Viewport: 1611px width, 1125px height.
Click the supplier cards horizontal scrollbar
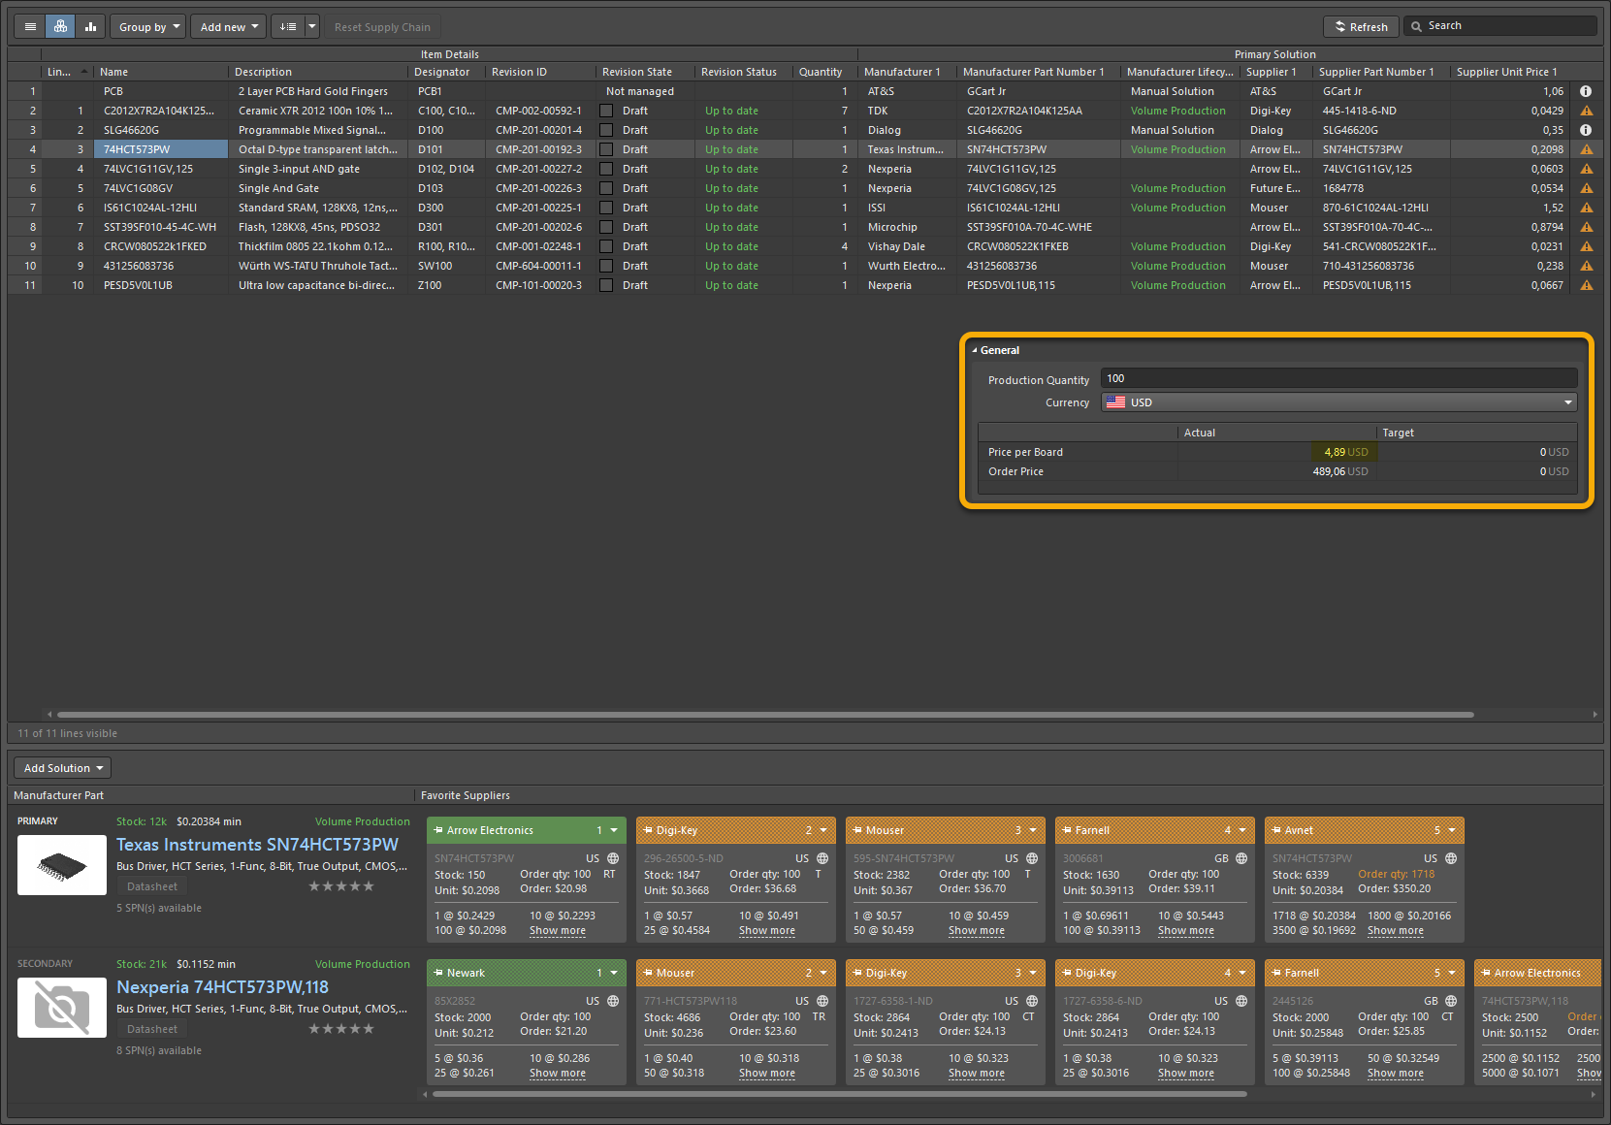coord(839,1094)
